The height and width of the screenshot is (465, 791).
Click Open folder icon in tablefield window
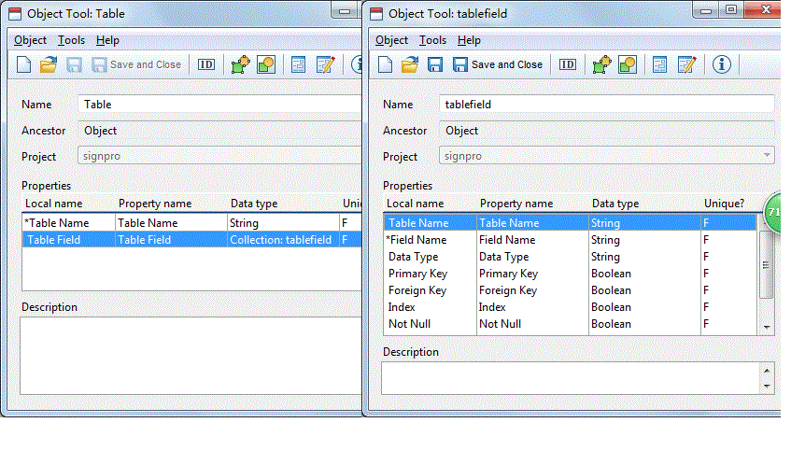click(x=409, y=64)
